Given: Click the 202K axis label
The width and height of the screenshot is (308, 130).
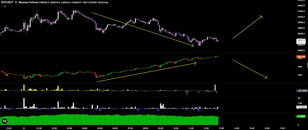Looking at the screenshot, I should [x=300, y=75].
